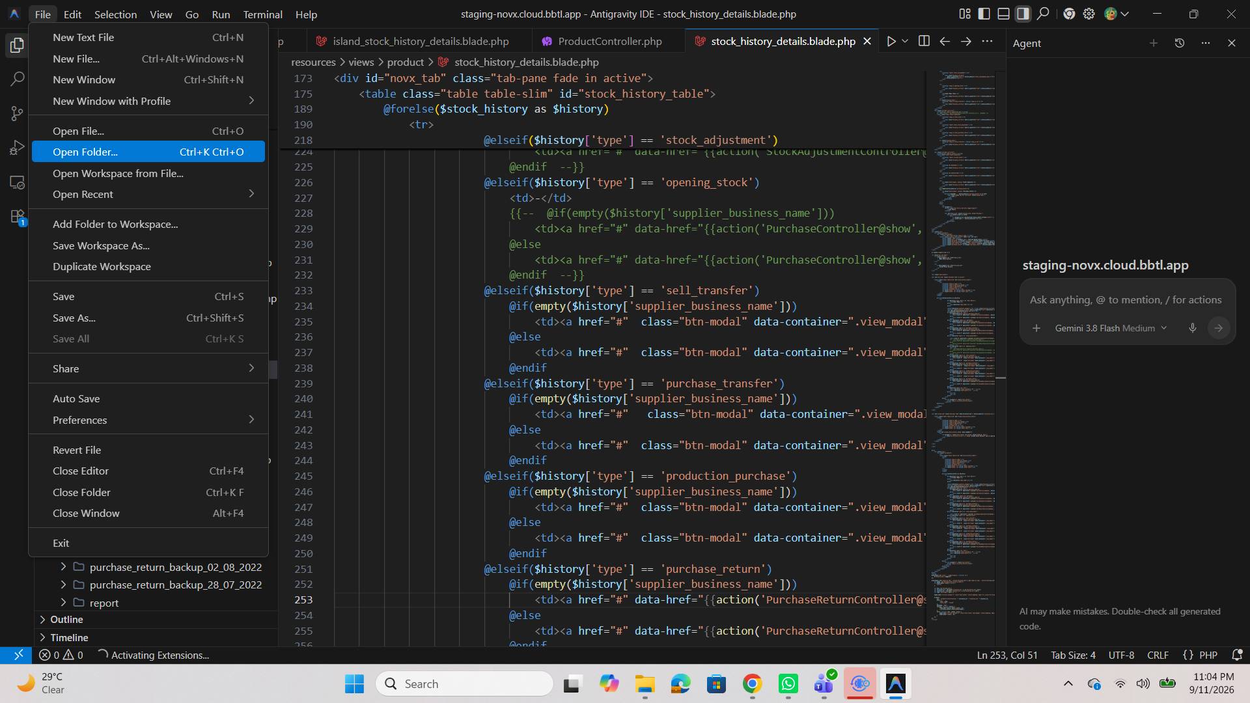Image resolution: width=1250 pixels, height=703 pixels.
Task: Open the Search view in activity bar
Action: click(18, 79)
